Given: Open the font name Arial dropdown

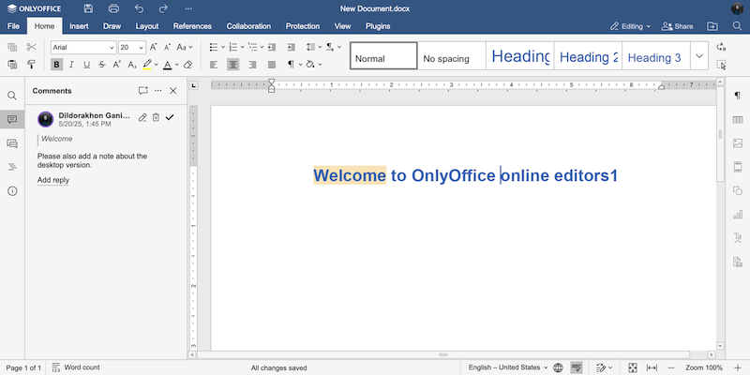Looking at the screenshot, I should (x=82, y=47).
